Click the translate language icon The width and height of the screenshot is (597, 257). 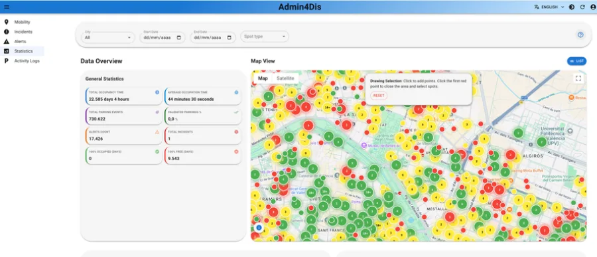pyautogui.click(x=537, y=7)
